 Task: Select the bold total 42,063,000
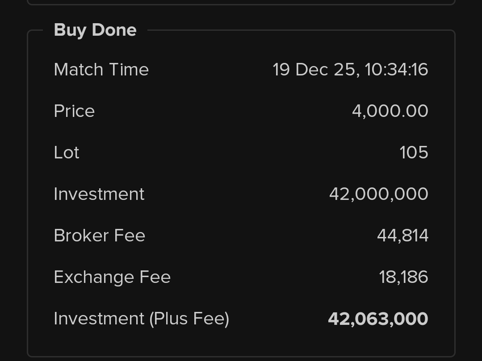click(378, 319)
